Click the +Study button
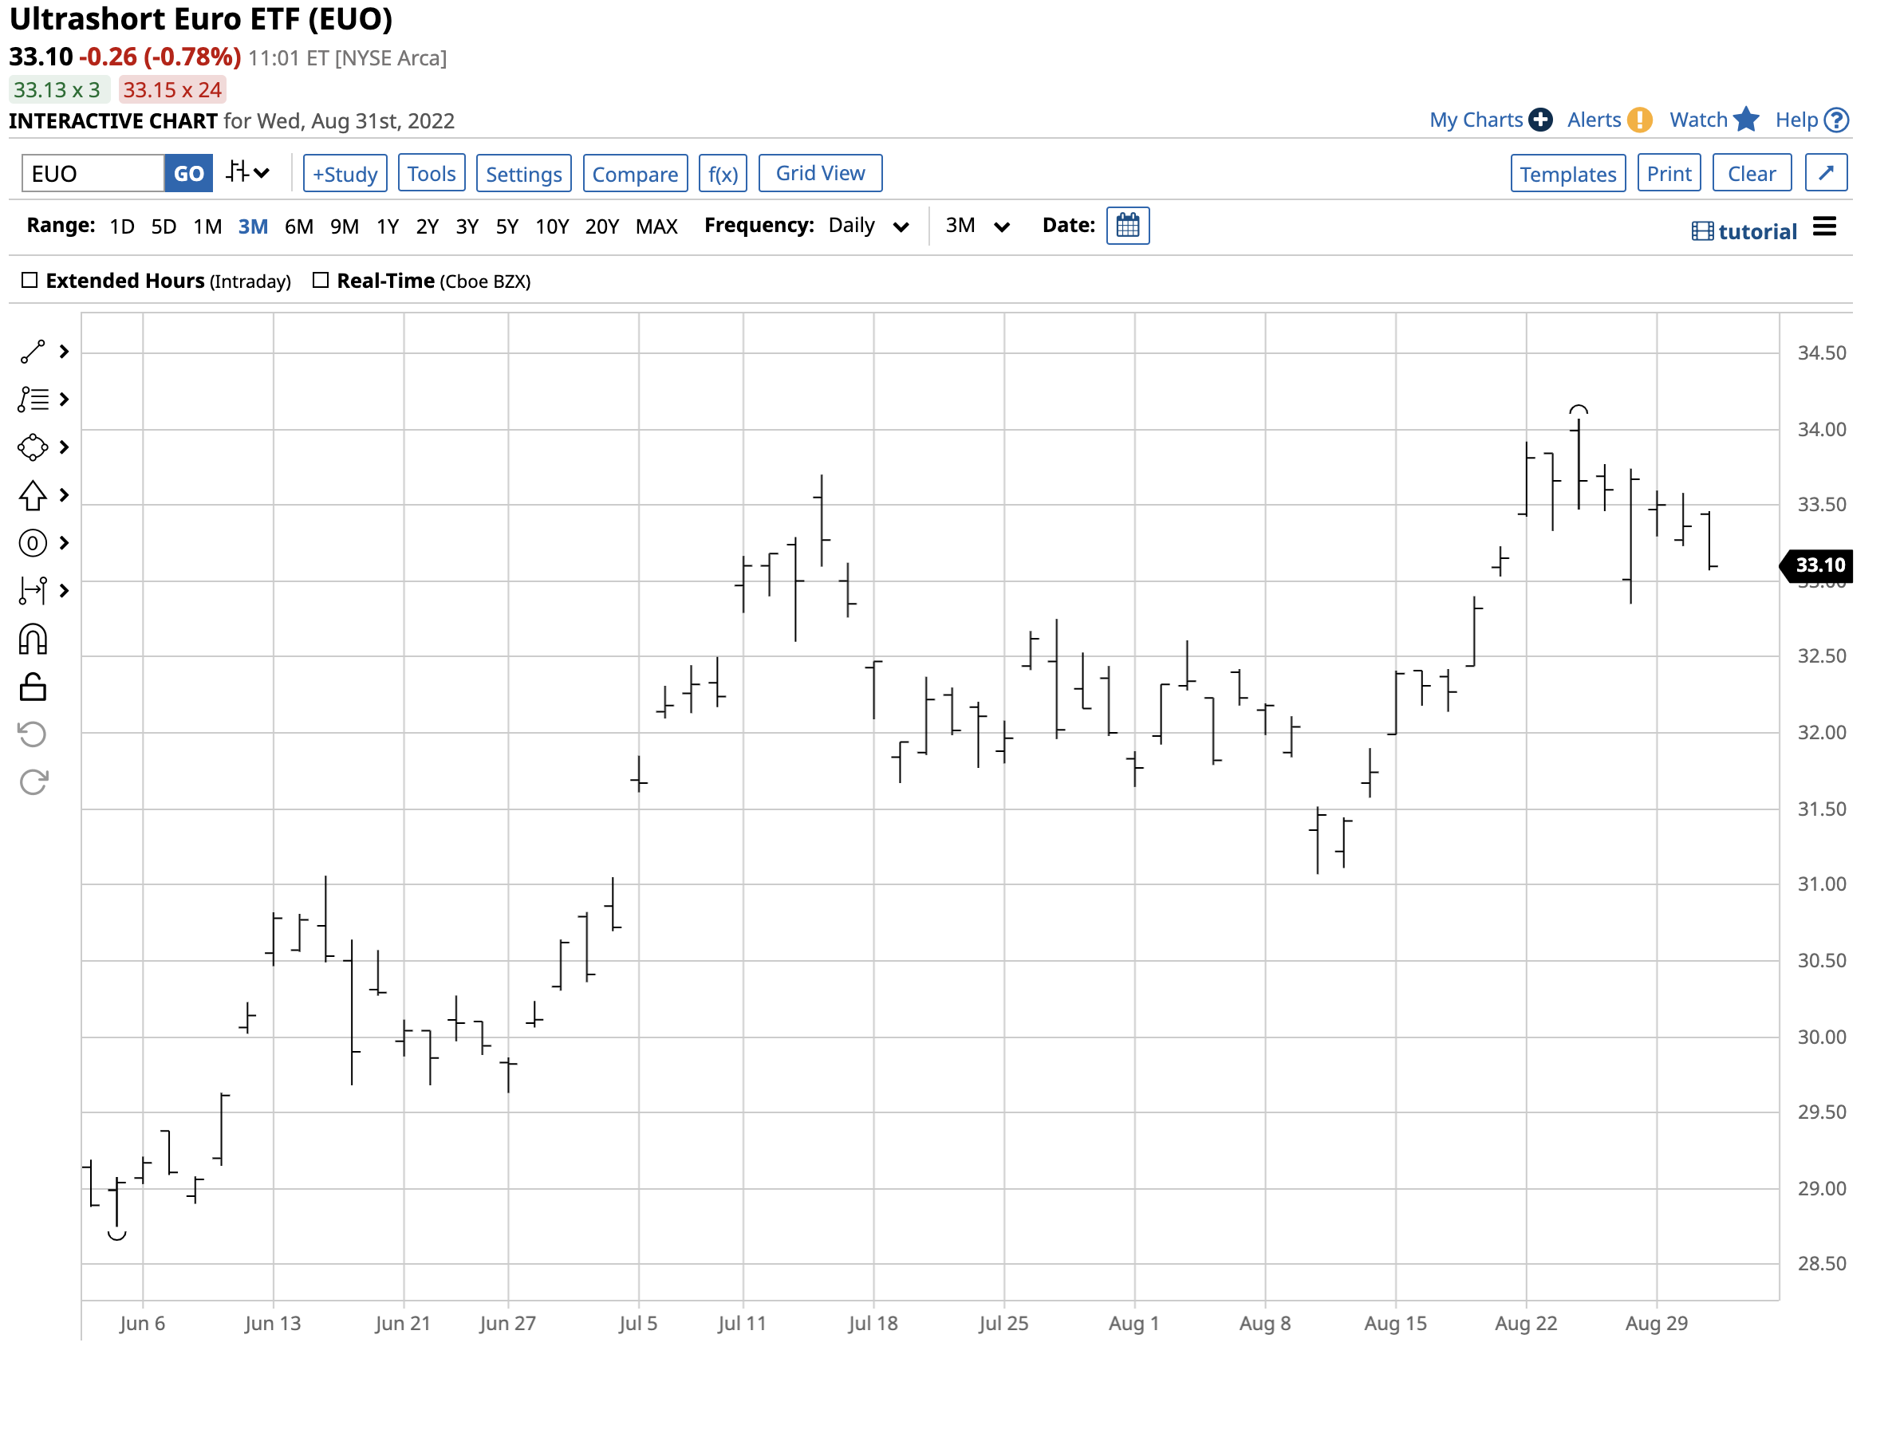Viewport: 1900px width, 1429px height. click(x=345, y=174)
